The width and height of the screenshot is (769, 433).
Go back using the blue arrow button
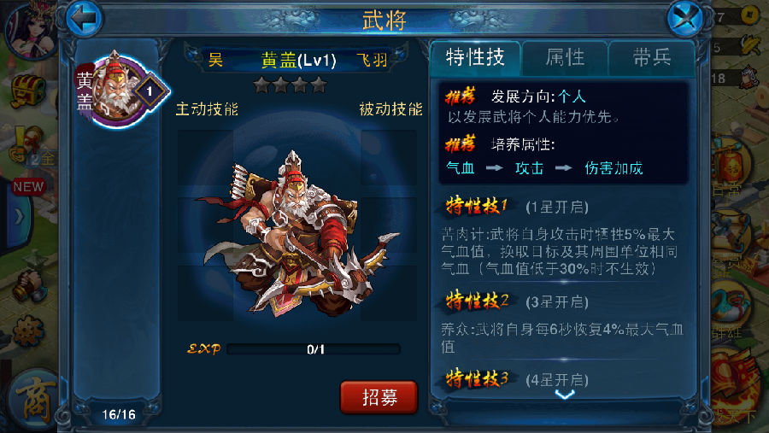pos(85,19)
